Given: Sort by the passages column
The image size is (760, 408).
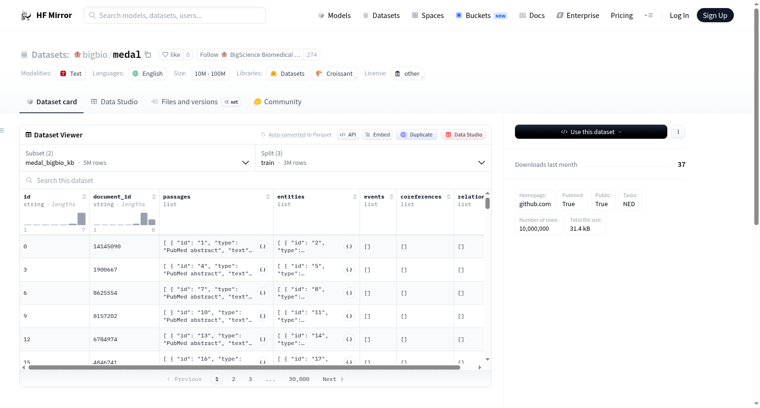Looking at the screenshot, I should [268, 197].
